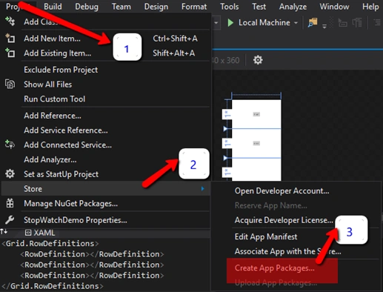383x292 pixels.
Task: Expand the Store submenu arrow
Action: tap(202, 189)
